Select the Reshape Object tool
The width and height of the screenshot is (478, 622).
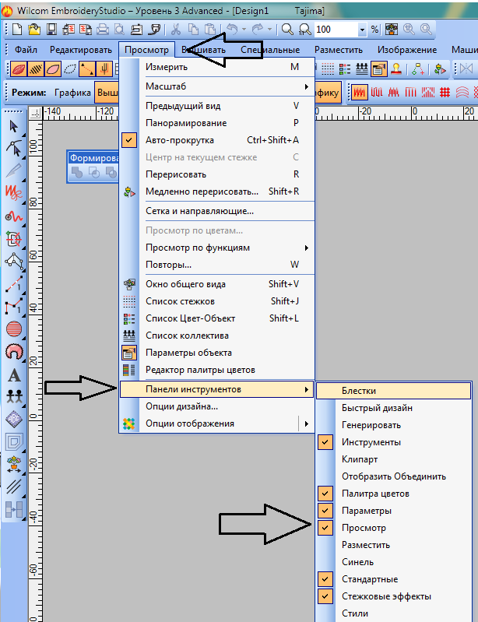pos(14,149)
